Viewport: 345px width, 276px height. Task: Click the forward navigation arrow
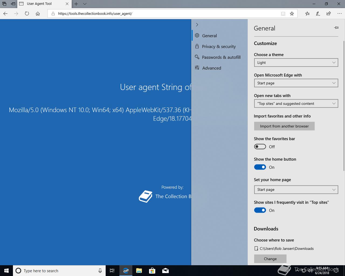coord(16,13)
